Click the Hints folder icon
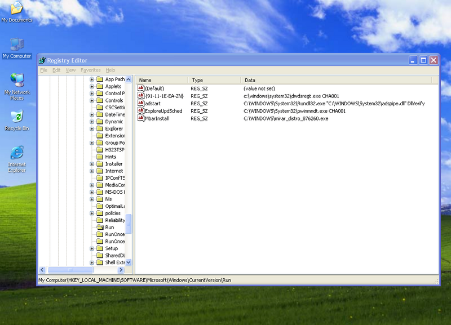451x325 pixels. pos(100,157)
